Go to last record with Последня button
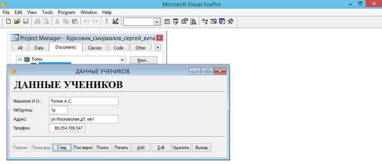382x164 pixels. 83,148
